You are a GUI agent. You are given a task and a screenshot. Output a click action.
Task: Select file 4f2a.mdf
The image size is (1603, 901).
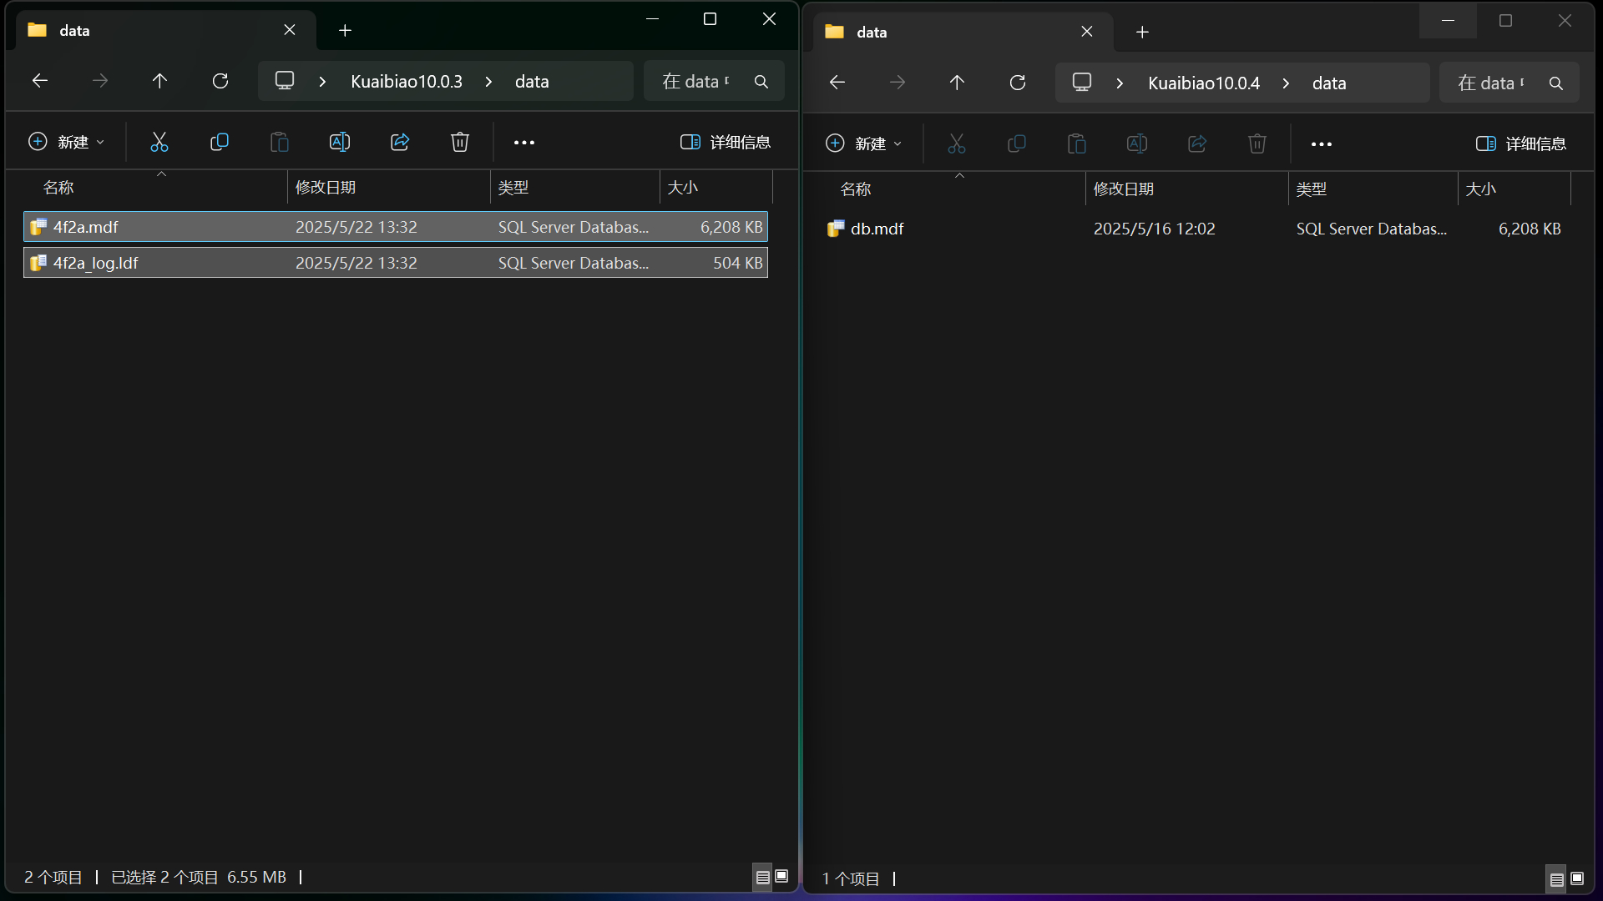[x=396, y=227]
